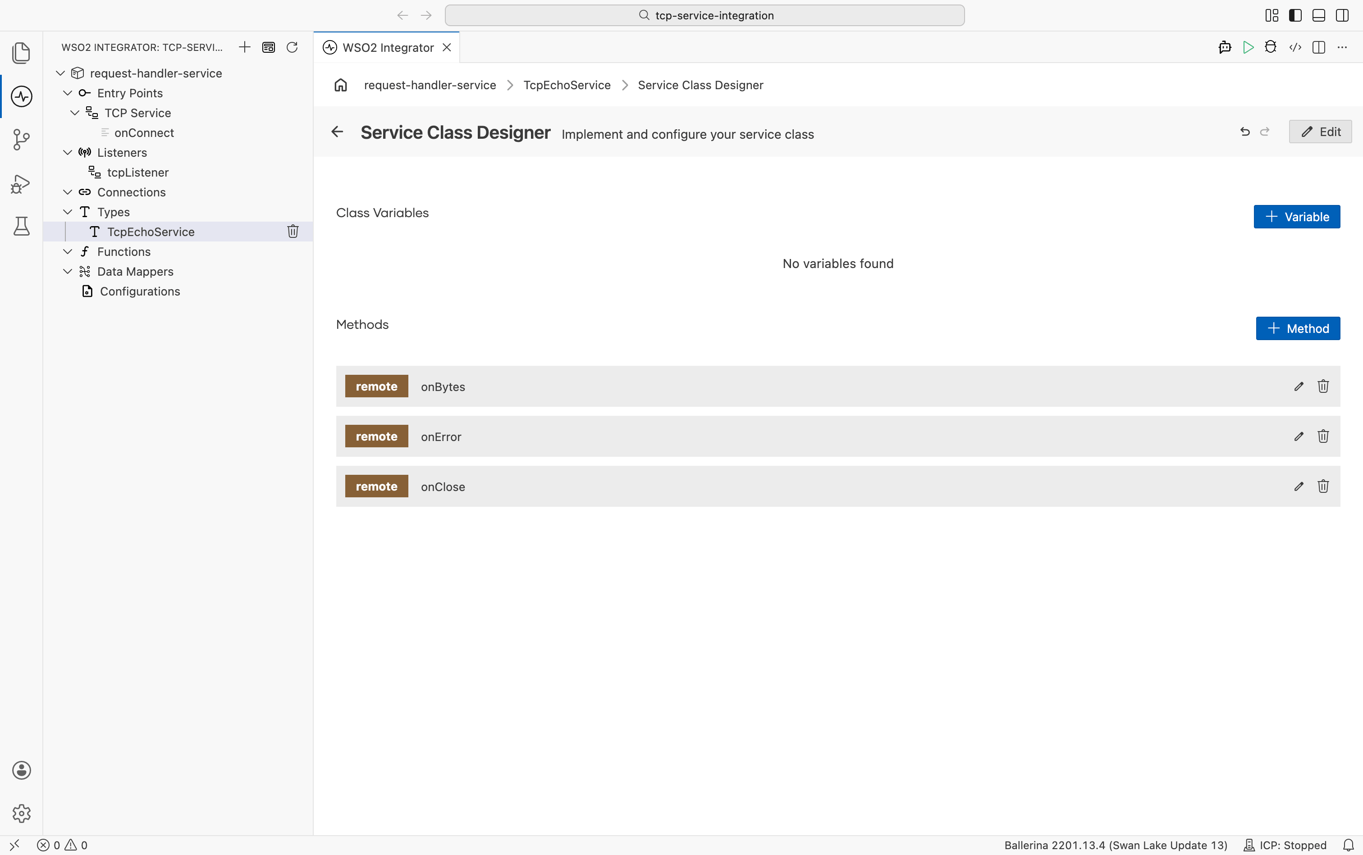Add a new Method
1363x855 pixels.
1298,328
